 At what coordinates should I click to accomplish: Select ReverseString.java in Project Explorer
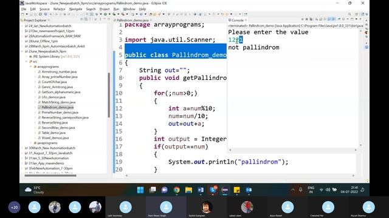click(x=55, y=122)
